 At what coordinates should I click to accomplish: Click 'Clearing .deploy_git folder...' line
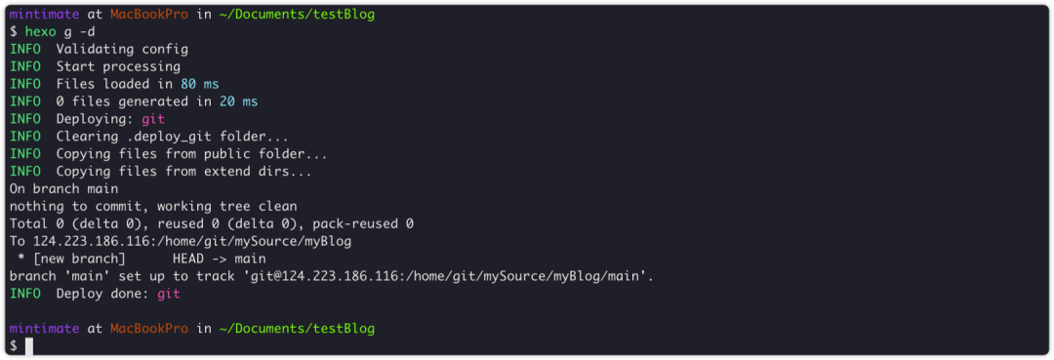(x=172, y=137)
